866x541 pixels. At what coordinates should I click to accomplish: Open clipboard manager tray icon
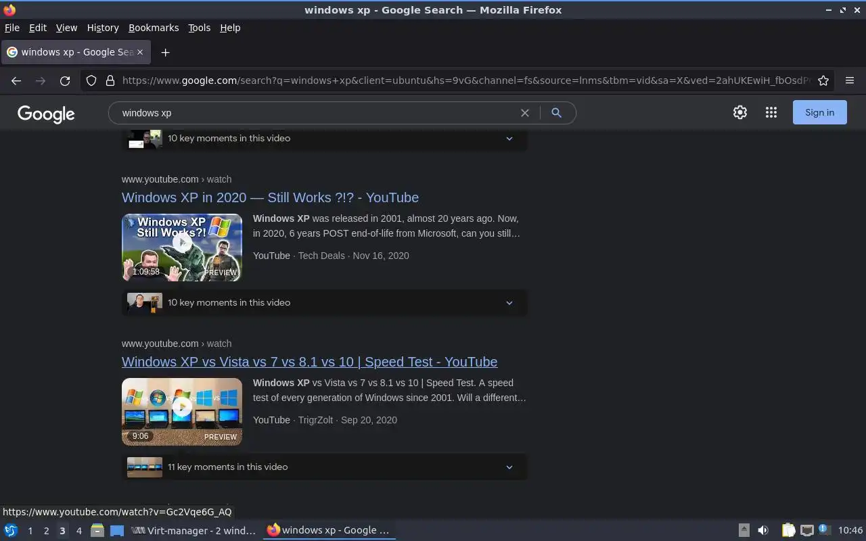tap(789, 531)
